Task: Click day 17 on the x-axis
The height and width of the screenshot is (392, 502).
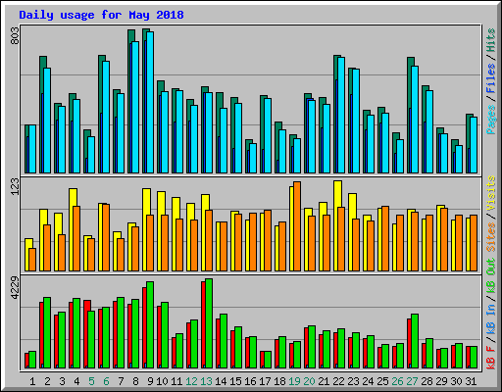Action: coord(265,381)
